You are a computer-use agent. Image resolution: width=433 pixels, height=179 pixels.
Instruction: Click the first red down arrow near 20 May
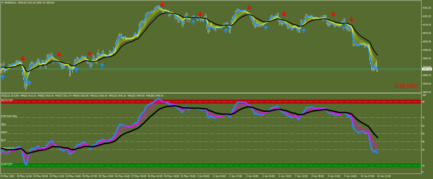pyautogui.click(x=23, y=58)
